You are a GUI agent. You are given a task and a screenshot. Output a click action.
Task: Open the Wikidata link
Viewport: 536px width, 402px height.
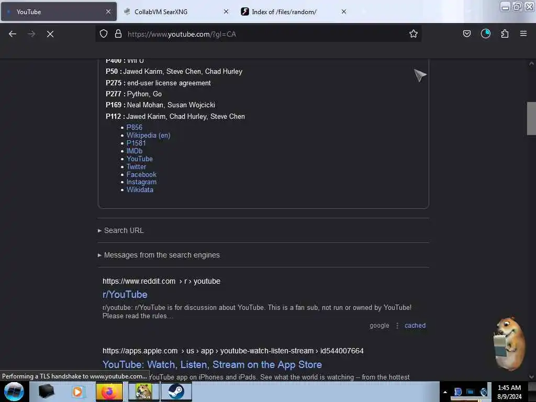coord(140,189)
